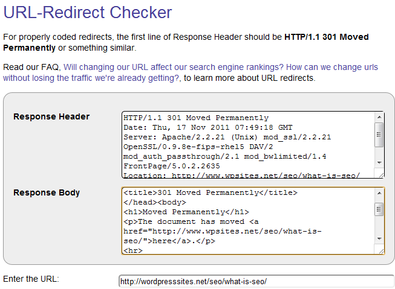Open the FAQ link about changing URLs
Viewport: 395px width, 289px height.
[221, 68]
